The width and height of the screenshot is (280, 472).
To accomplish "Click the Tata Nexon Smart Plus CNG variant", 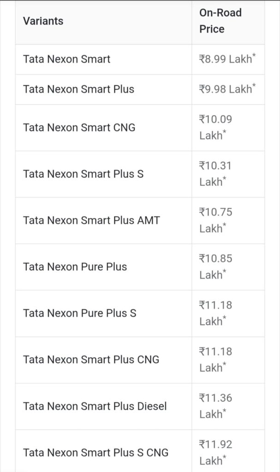I will (91, 360).
